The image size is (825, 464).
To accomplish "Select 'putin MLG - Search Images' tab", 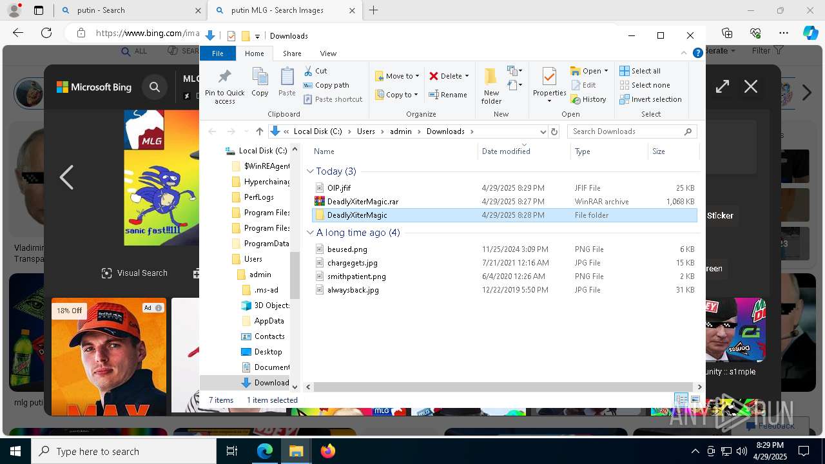I will [284, 10].
